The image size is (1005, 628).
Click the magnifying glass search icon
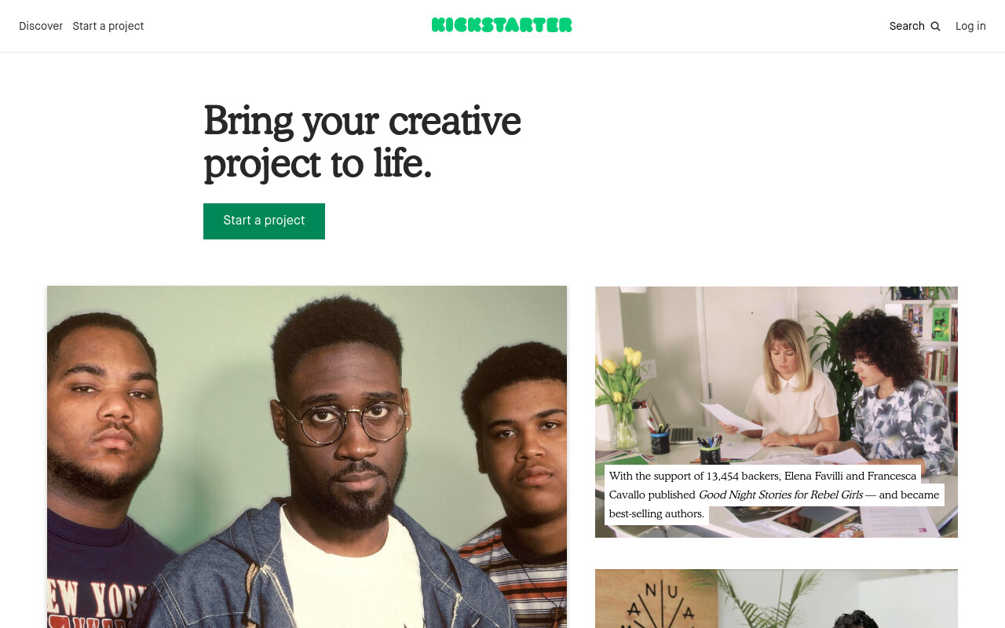coord(935,26)
